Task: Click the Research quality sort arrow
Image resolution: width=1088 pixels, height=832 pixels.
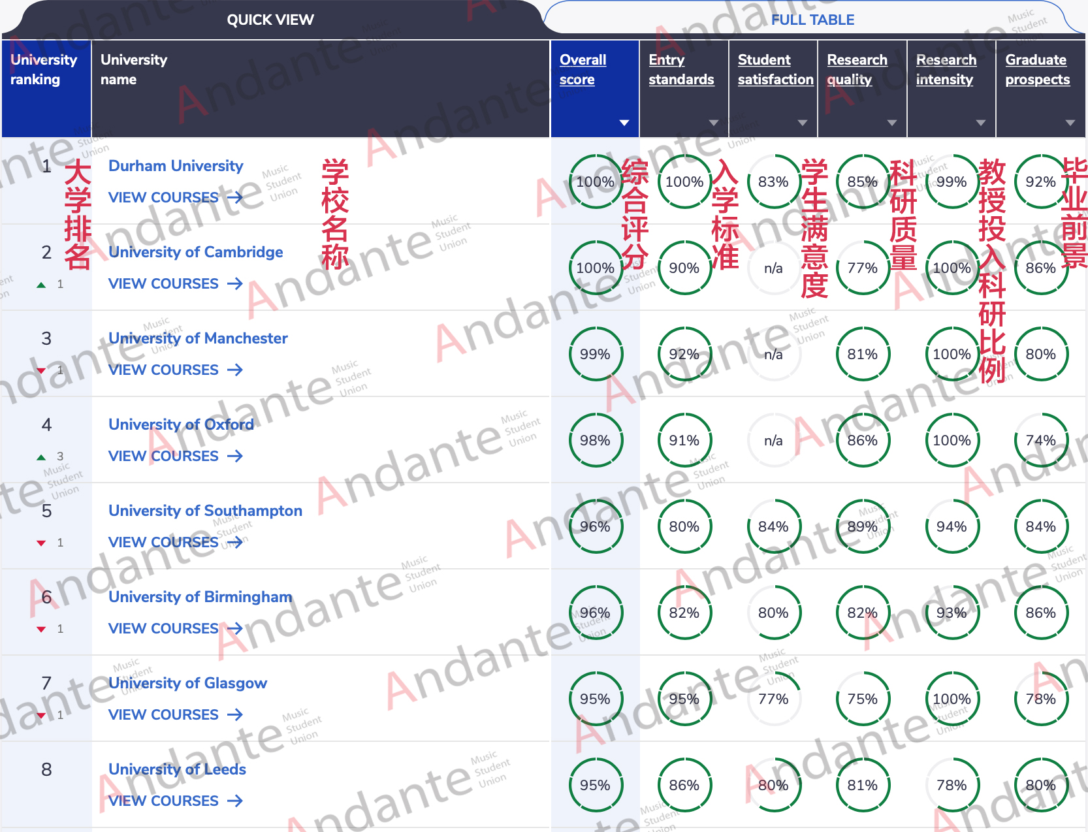Action: click(892, 123)
